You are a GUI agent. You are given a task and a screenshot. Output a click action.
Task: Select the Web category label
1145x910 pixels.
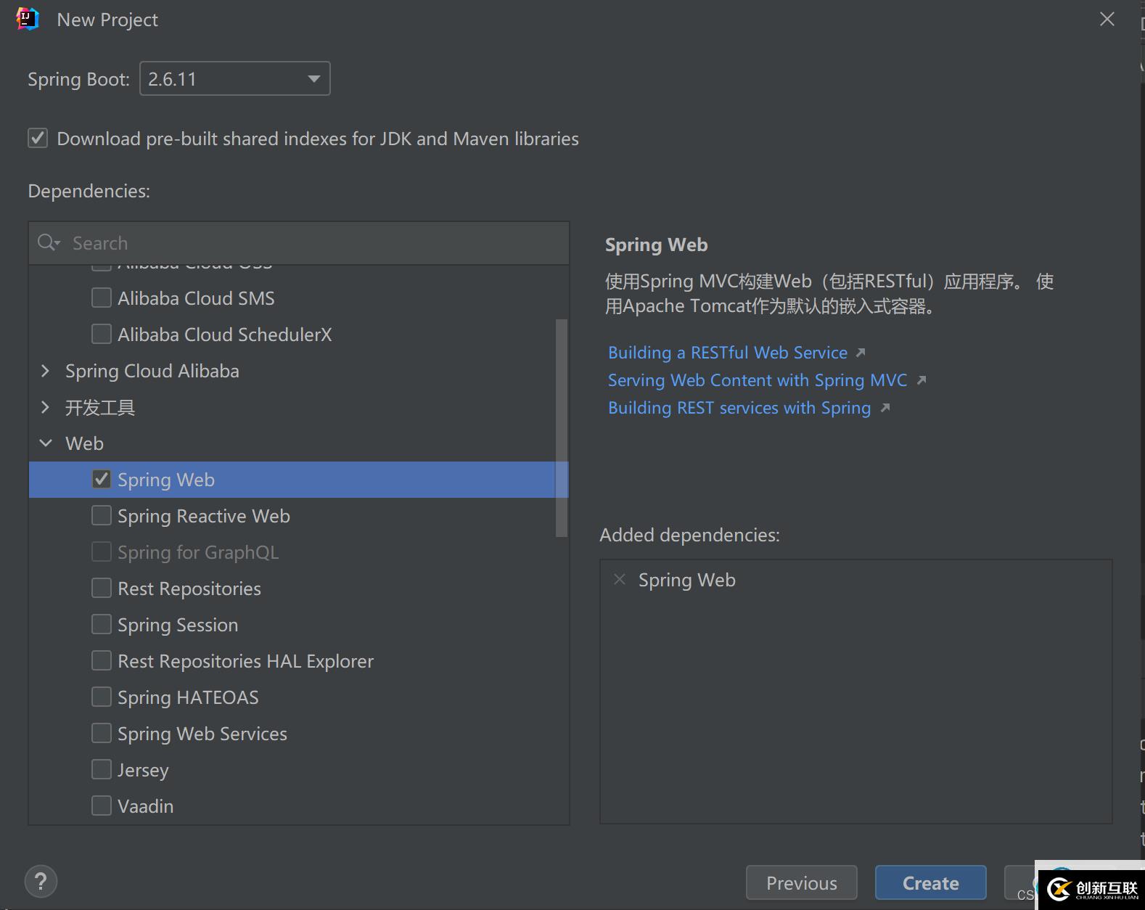84,443
